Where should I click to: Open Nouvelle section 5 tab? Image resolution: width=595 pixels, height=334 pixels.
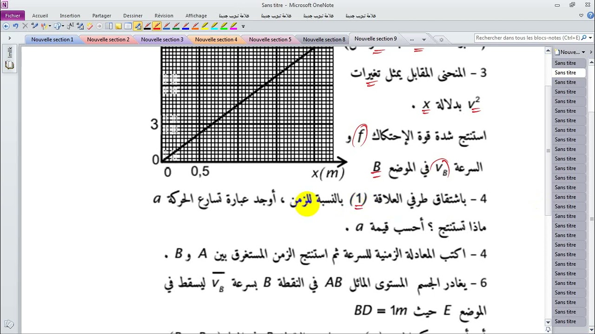click(x=270, y=39)
